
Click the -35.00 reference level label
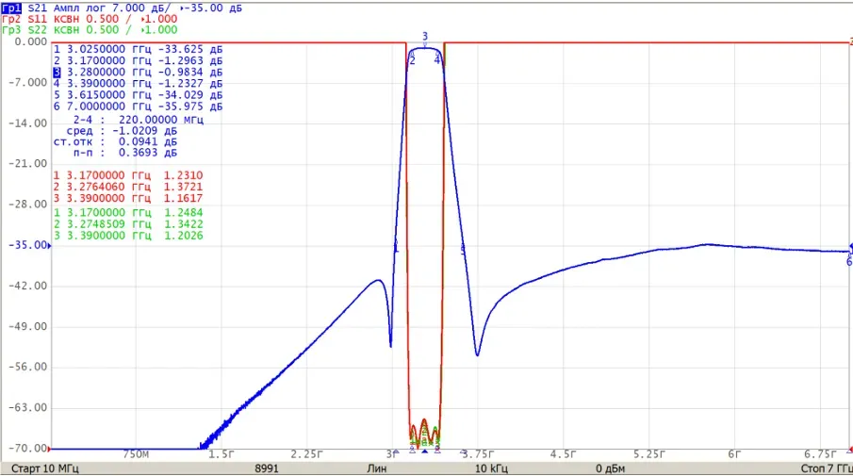click(27, 245)
